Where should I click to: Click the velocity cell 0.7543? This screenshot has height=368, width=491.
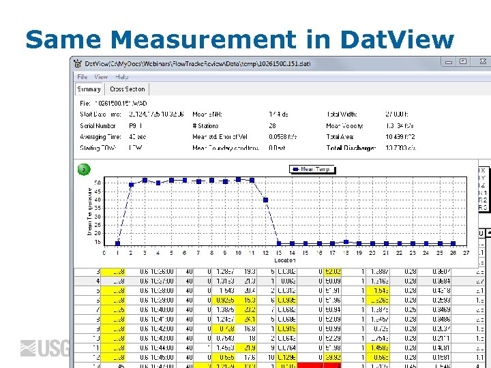(225, 338)
